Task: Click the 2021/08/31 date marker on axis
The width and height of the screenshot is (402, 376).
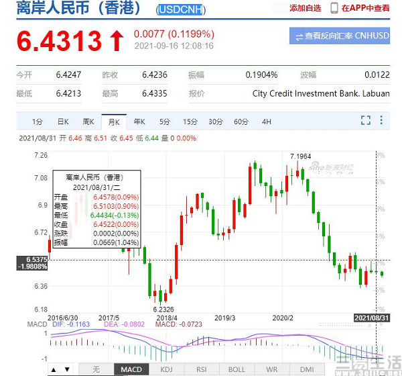Action: (x=371, y=318)
